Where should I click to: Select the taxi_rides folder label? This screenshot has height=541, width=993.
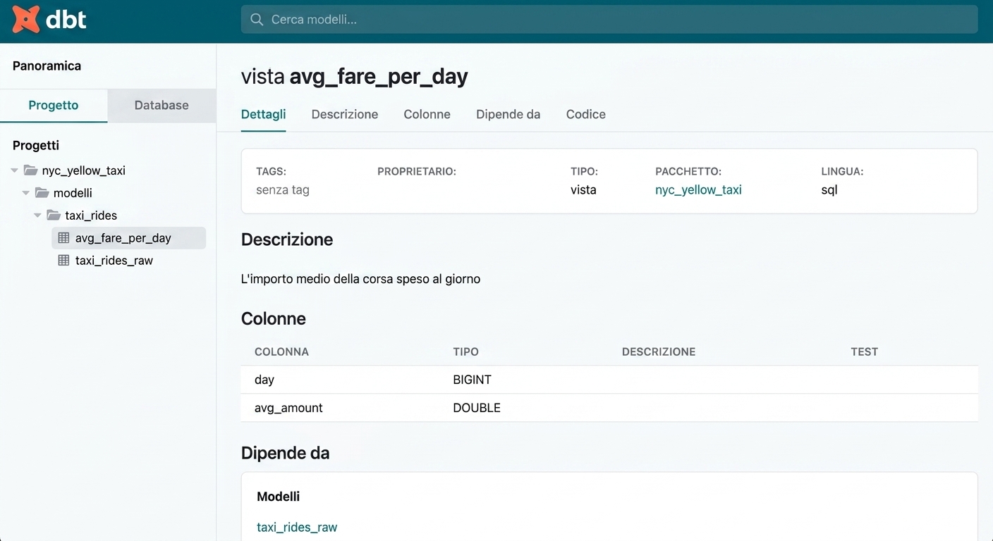point(91,216)
